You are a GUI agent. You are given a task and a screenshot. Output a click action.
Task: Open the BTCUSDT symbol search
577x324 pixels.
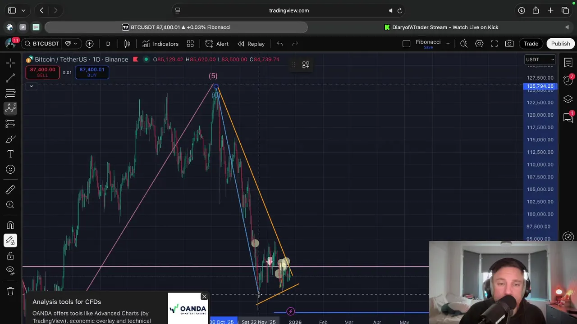pyautogui.click(x=41, y=44)
